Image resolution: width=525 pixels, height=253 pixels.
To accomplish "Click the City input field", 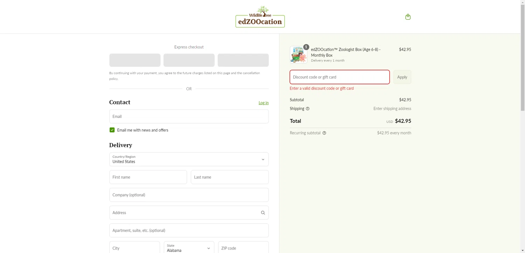I will 134,248.
